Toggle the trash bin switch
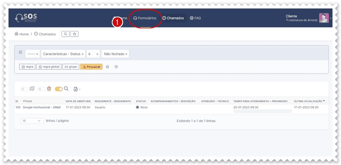The width and height of the screenshot is (341, 165). [41, 89]
